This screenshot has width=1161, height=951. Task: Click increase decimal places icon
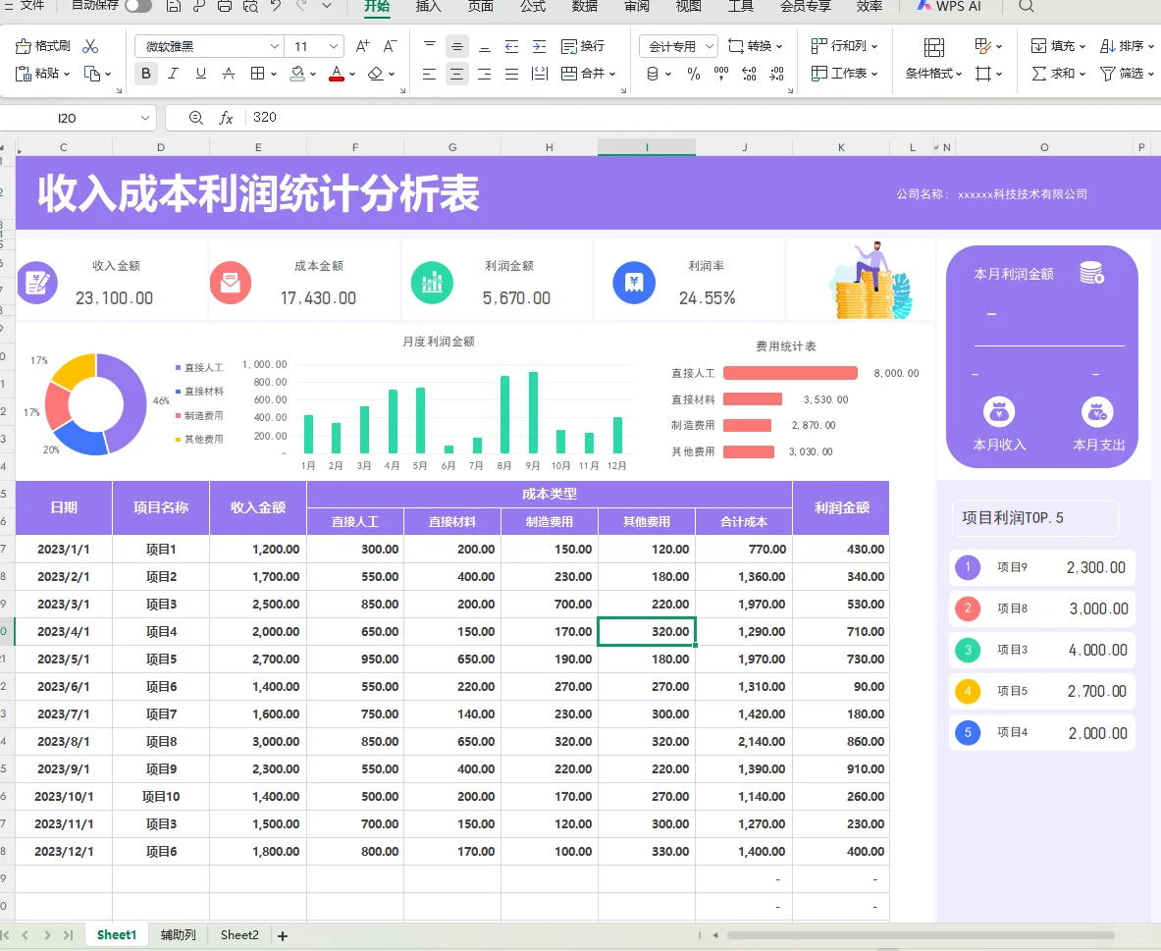(750, 74)
